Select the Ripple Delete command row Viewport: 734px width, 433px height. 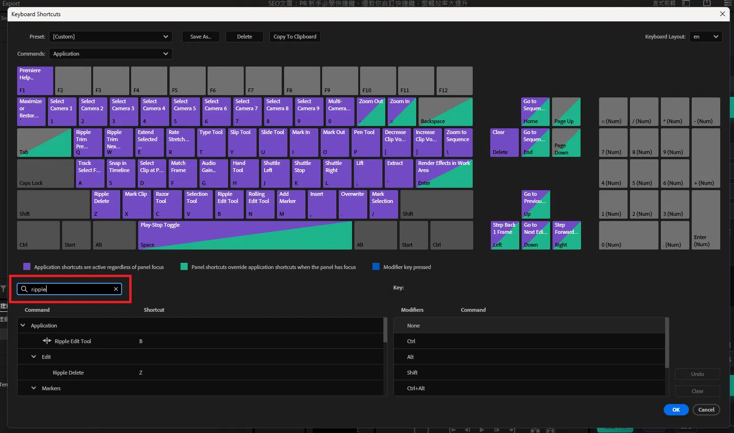pyautogui.click(x=200, y=373)
